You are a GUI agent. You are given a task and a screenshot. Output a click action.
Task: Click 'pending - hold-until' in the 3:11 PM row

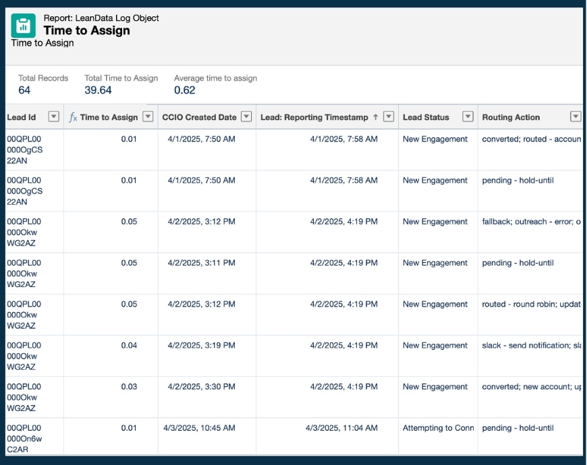518,263
